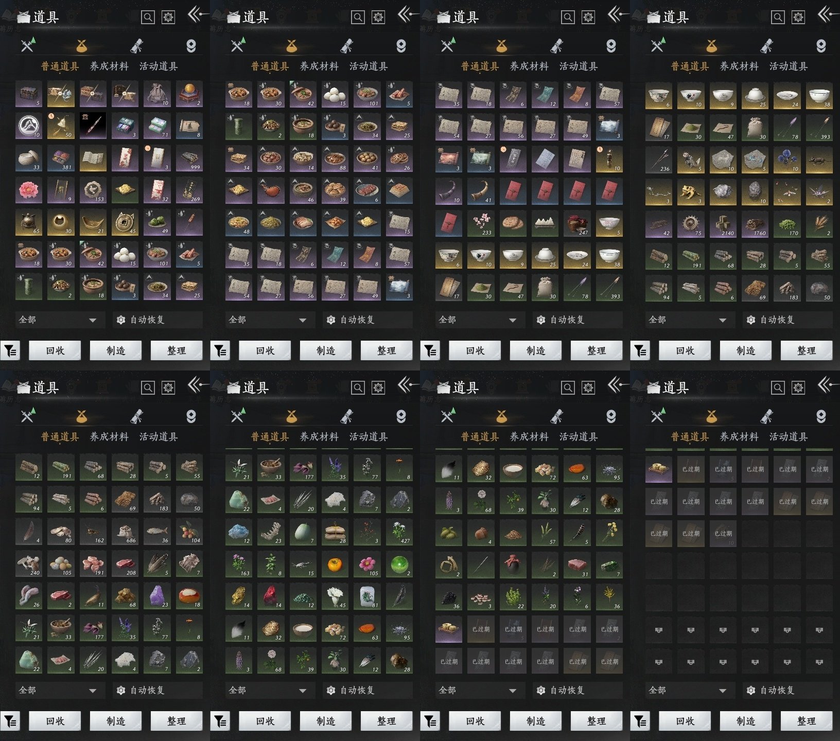Select the pink peony flower item
The image size is (840, 741).
[x=28, y=190]
